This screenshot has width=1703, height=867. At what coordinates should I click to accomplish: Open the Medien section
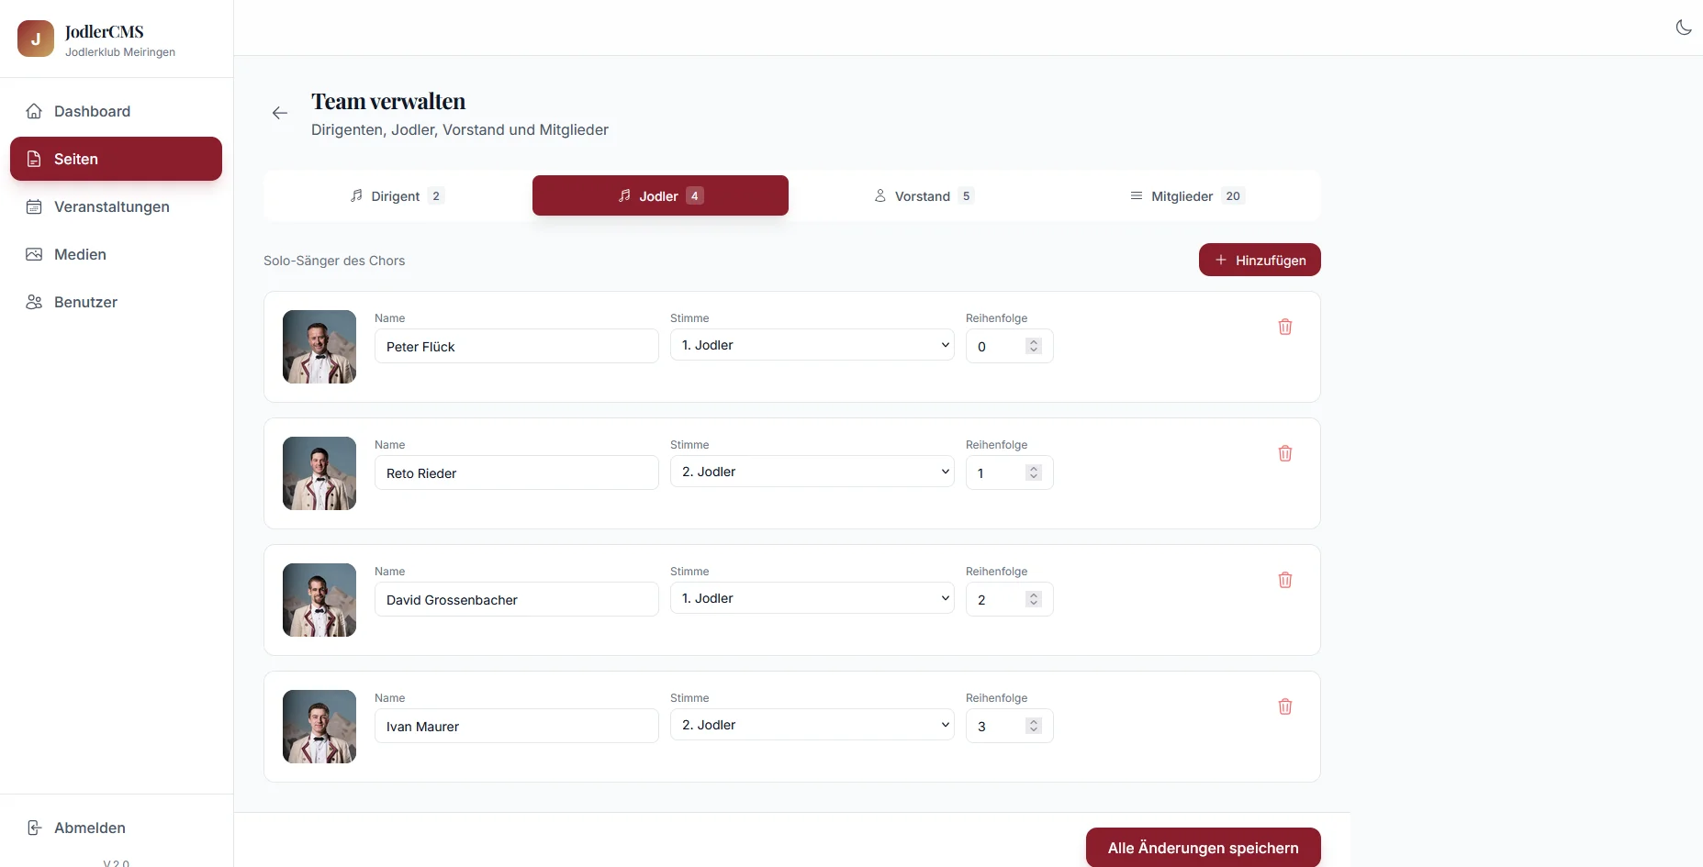coord(80,254)
